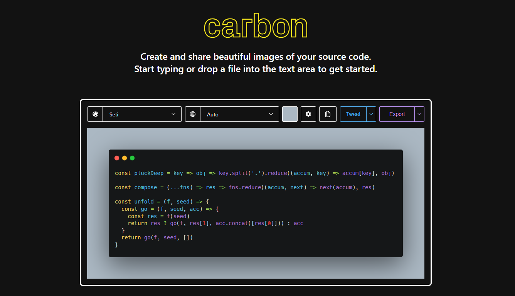Expand the Export options chevron
Viewport: 515px width, 296px height.
click(419, 114)
